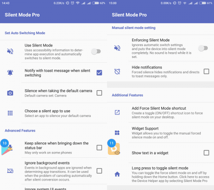This screenshot has height=190, width=214.
Task: Tick the Hide notifications checkbox
Action: (x=206, y=71)
